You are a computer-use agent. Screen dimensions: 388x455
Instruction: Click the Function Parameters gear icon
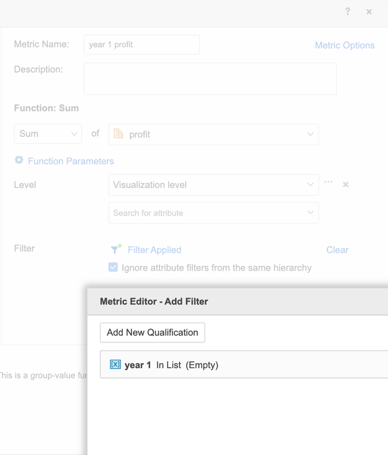click(19, 161)
